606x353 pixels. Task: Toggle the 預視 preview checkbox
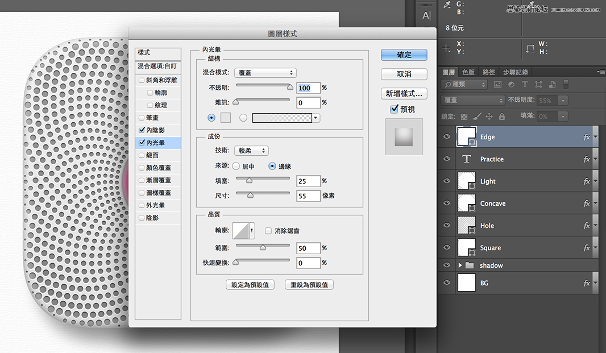click(x=394, y=109)
